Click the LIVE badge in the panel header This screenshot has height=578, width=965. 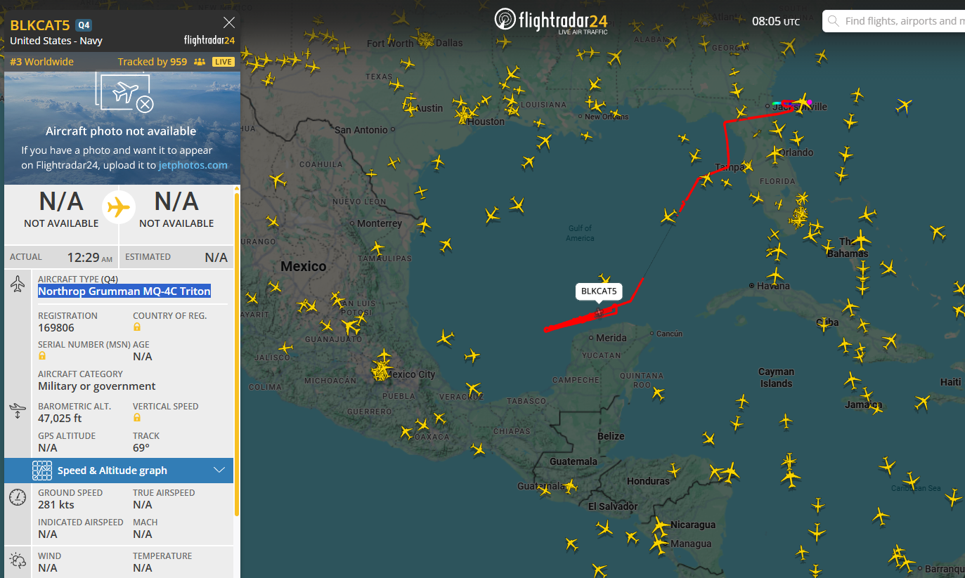pyautogui.click(x=224, y=62)
